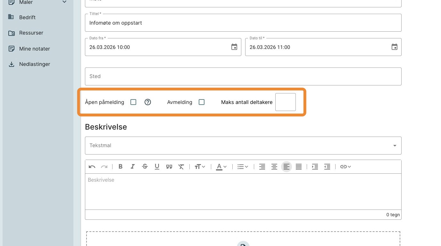Clear text formatting
Image resolution: width=441 pixels, height=246 pixels.
pyautogui.click(x=181, y=167)
